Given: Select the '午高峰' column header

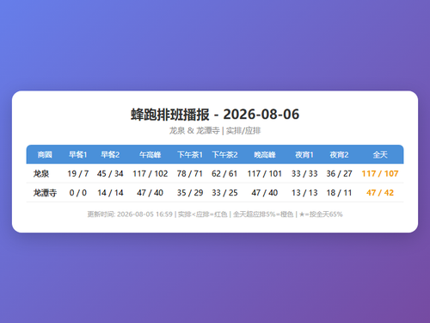Looking at the screenshot, I should [150, 155].
